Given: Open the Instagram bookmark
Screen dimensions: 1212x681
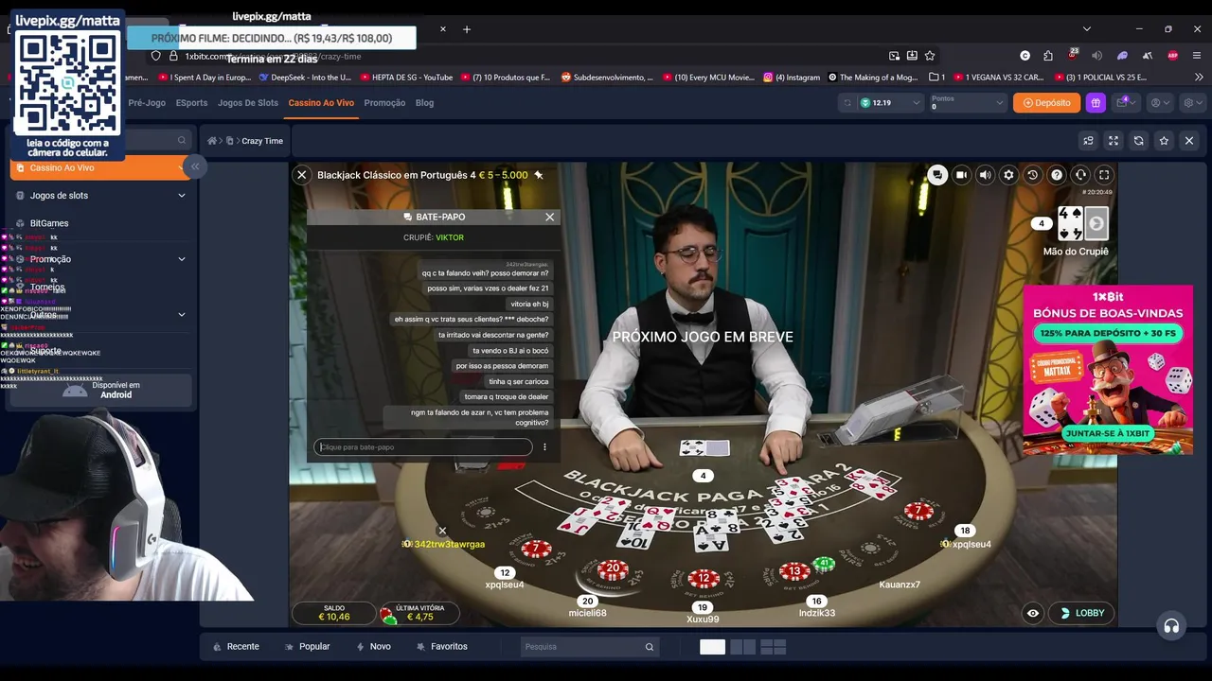Looking at the screenshot, I should [793, 78].
